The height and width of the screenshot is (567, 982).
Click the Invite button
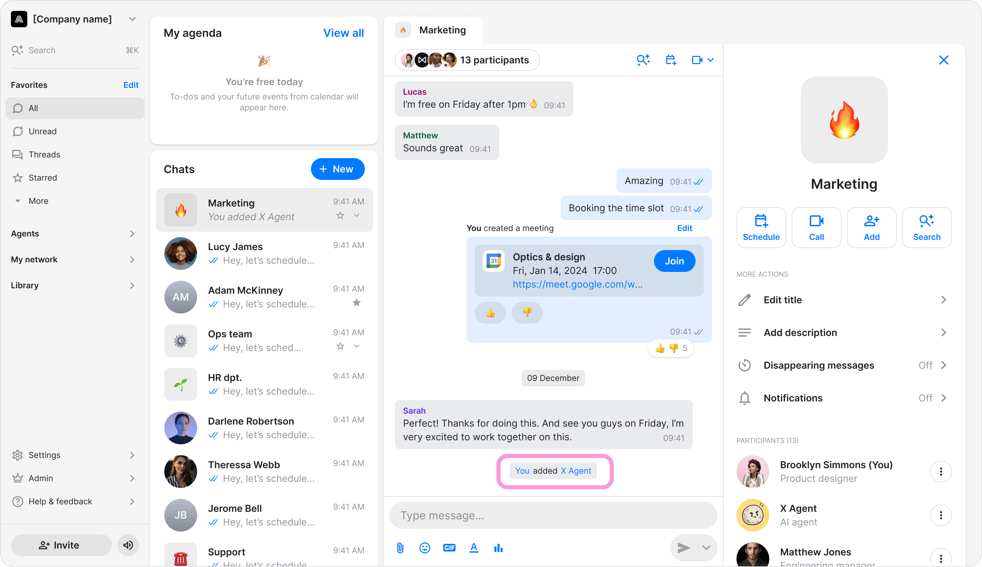(61, 545)
